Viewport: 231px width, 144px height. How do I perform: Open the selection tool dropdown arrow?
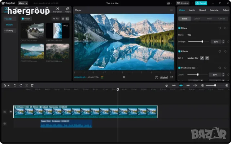[x=9, y=85]
